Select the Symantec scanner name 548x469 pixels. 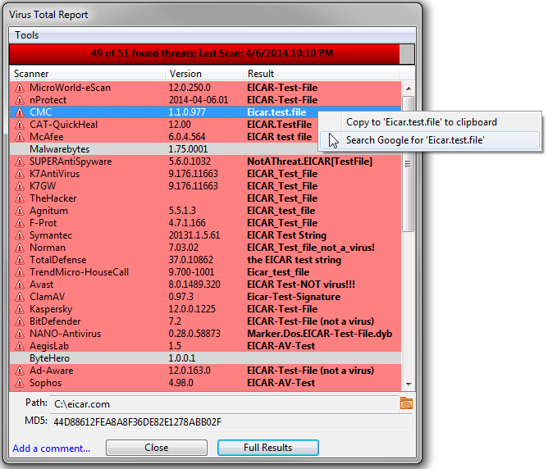[51, 235]
